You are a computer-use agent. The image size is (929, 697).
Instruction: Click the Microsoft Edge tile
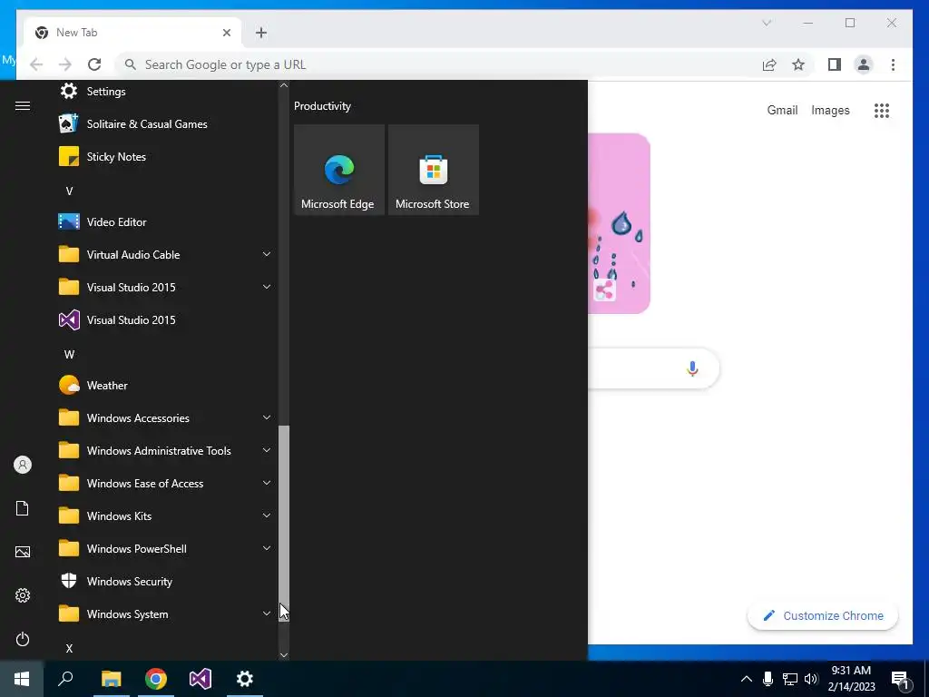tap(339, 170)
